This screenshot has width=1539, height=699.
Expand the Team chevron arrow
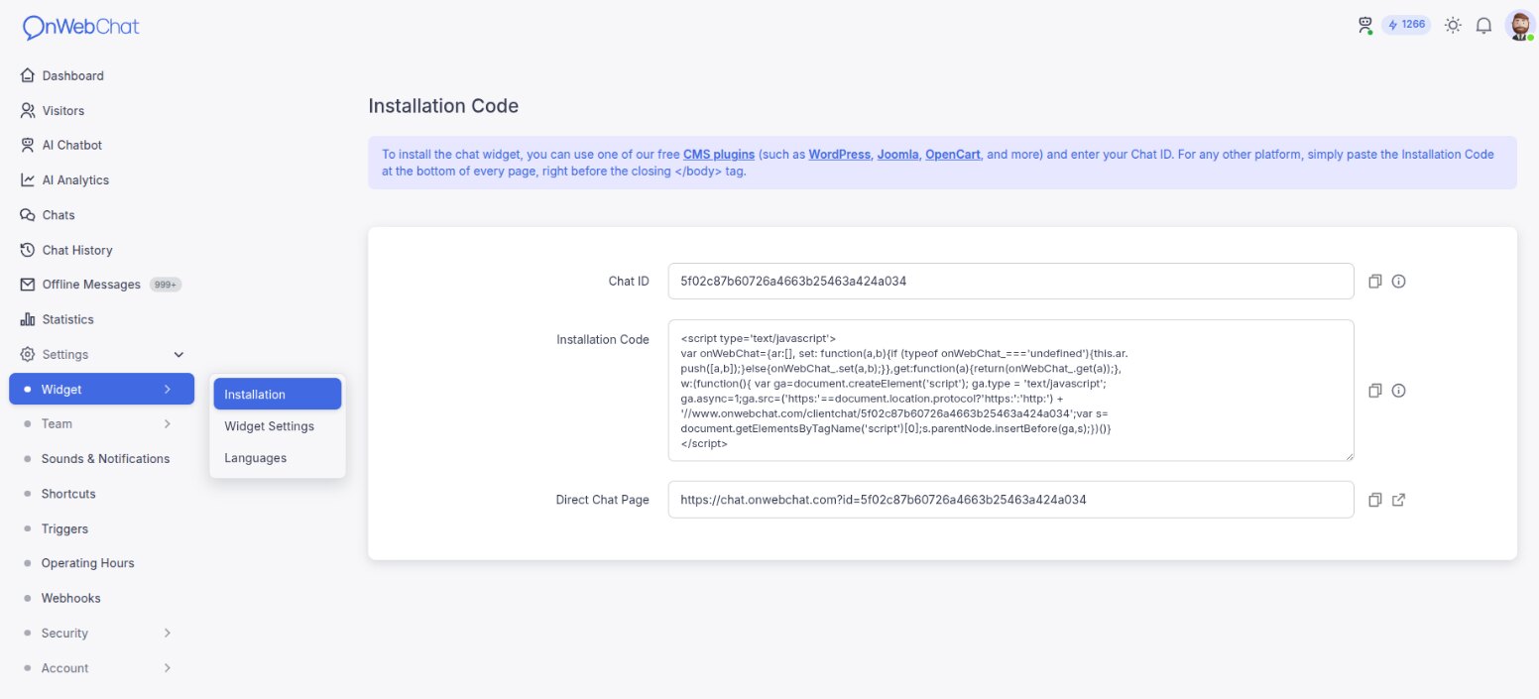167,423
